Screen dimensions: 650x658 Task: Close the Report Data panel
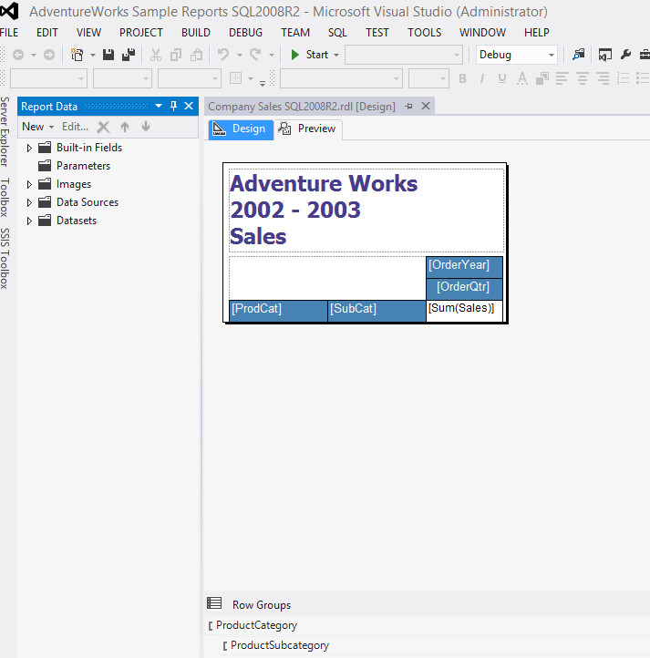pyautogui.click(x=189, y=106)
